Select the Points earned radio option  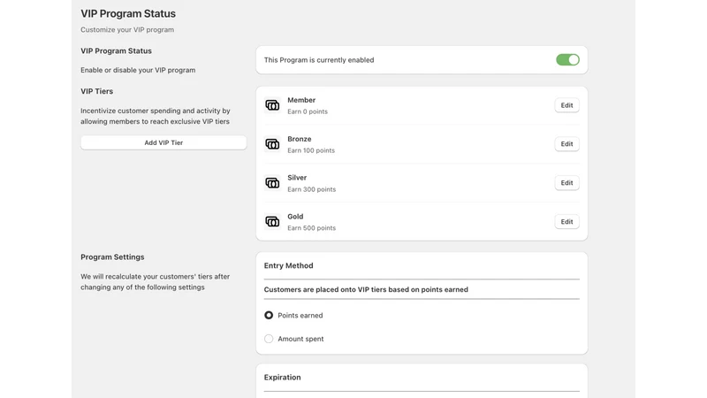tap(269, 316)
